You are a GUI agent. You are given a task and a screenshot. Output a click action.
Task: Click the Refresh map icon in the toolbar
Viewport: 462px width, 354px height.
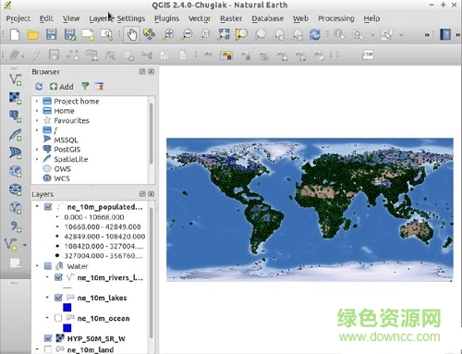pos(315,34)
